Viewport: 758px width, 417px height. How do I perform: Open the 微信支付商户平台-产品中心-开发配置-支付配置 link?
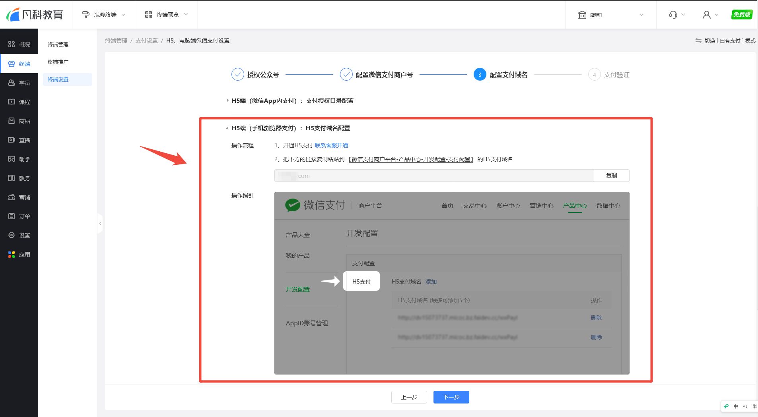pos(411,159)
